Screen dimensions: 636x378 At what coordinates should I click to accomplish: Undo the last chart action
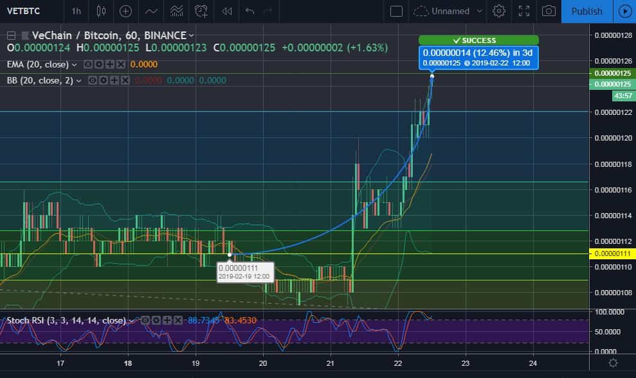(x=250, y=11)
